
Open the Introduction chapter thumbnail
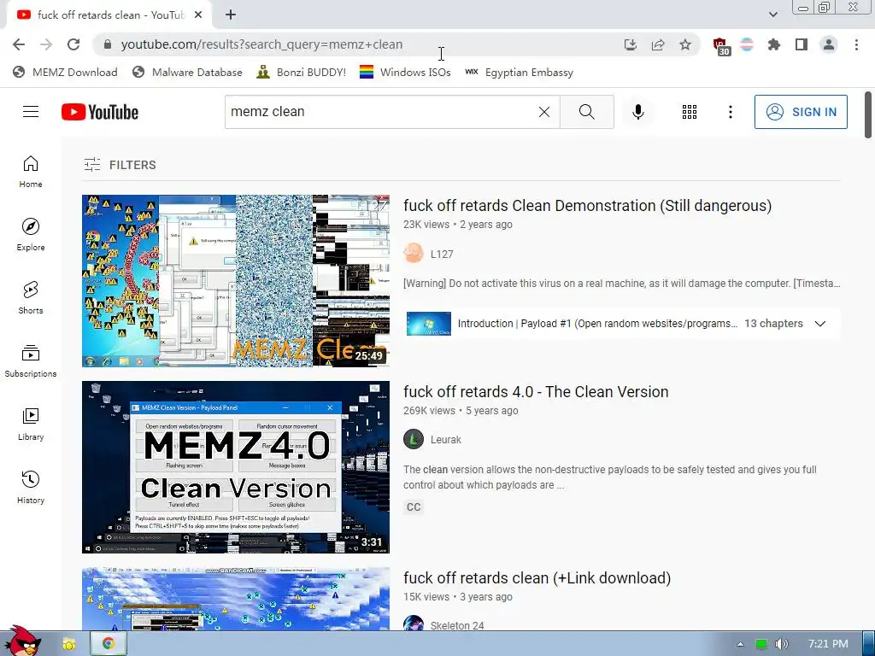coord(429,324)
